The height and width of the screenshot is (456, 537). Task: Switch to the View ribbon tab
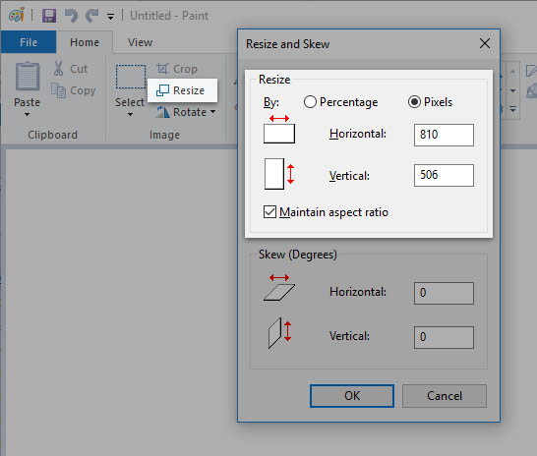click(140, 42)
